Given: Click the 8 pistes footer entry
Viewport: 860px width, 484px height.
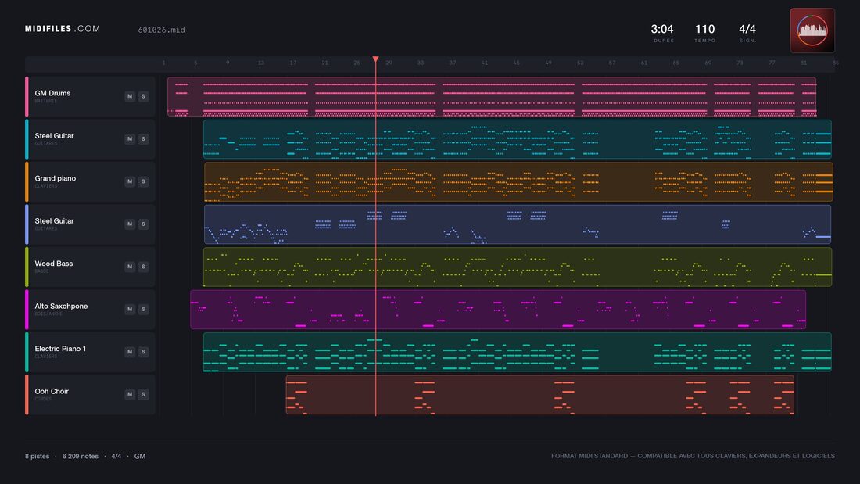Looking at the screenshot, I should coord(37,456).
